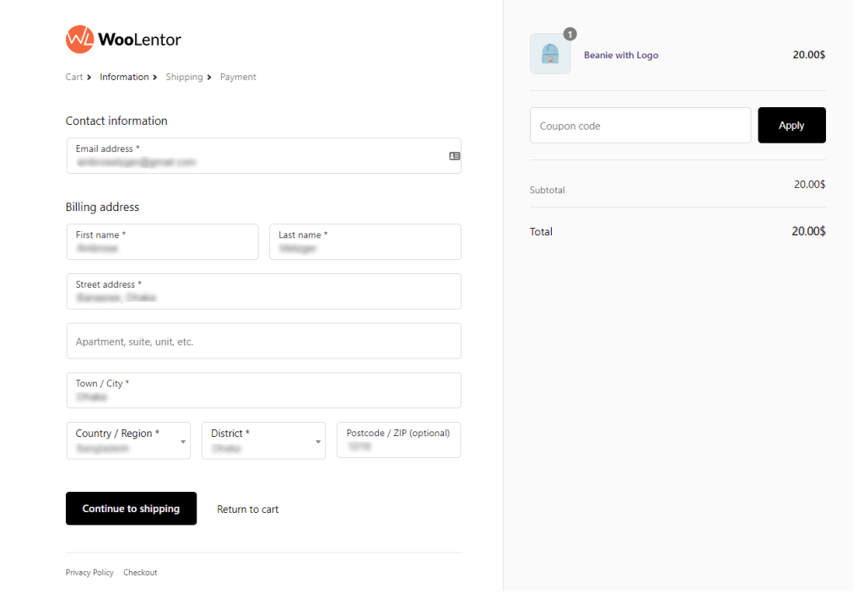
Task: Expand the District dropdown
Action: [263, 440]
